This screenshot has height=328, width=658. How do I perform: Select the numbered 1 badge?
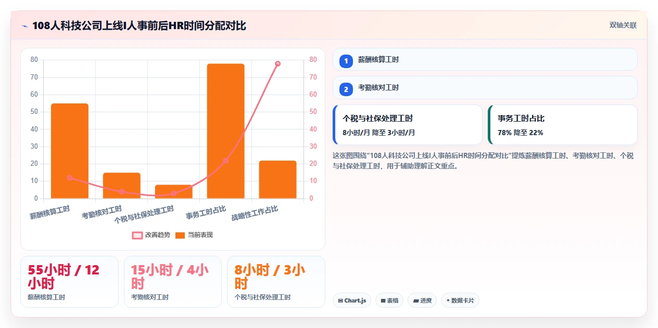(346, 61)
